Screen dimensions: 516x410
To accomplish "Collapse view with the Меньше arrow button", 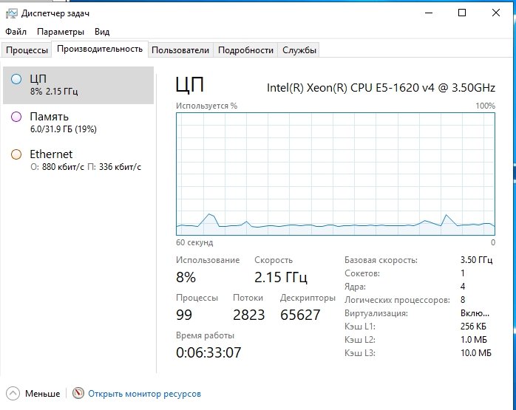I will point(13,394).
